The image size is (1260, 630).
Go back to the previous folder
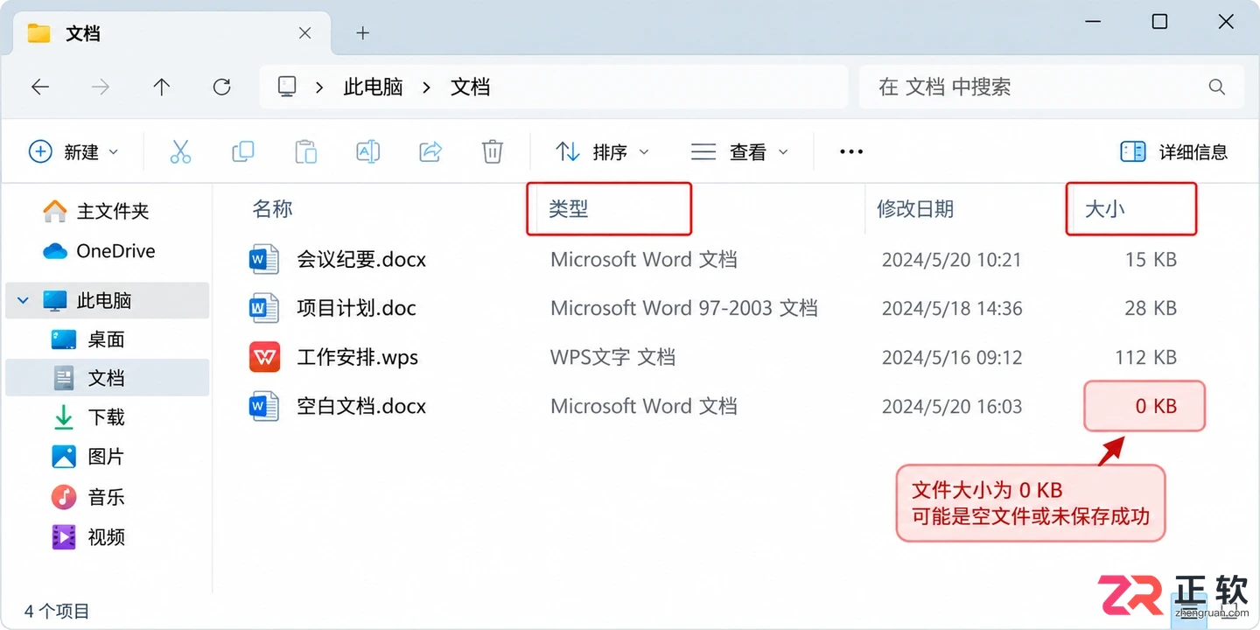tap(40, 87)
